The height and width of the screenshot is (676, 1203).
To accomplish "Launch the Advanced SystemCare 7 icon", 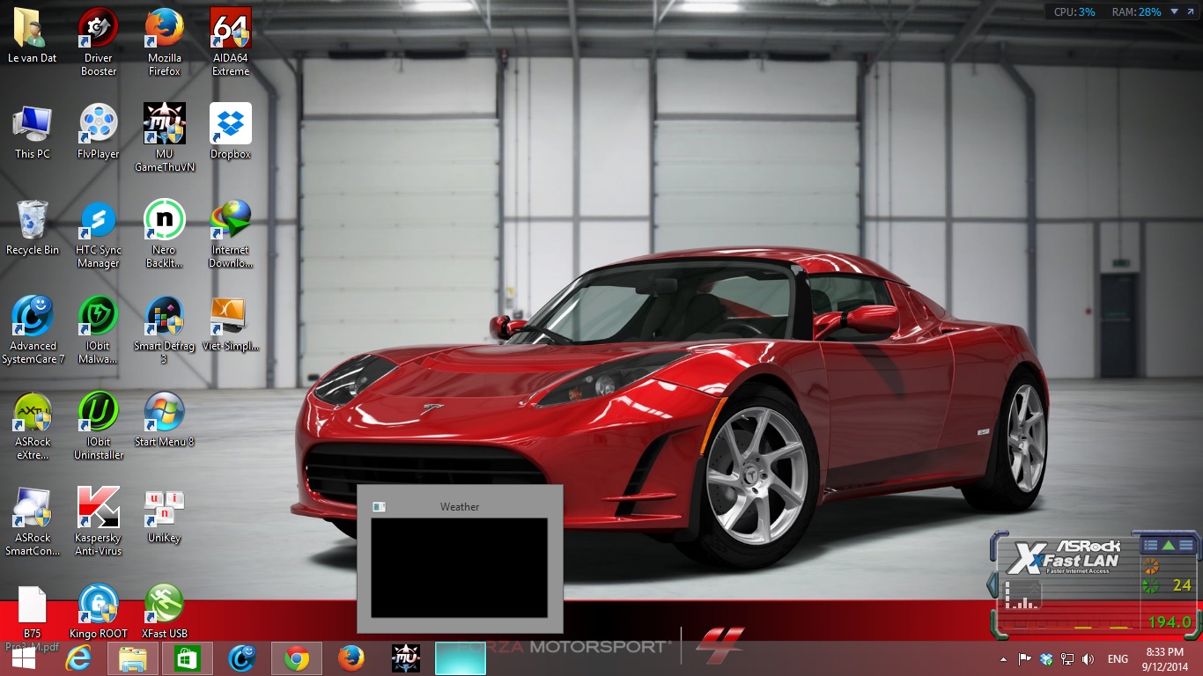I will (33, 330).
